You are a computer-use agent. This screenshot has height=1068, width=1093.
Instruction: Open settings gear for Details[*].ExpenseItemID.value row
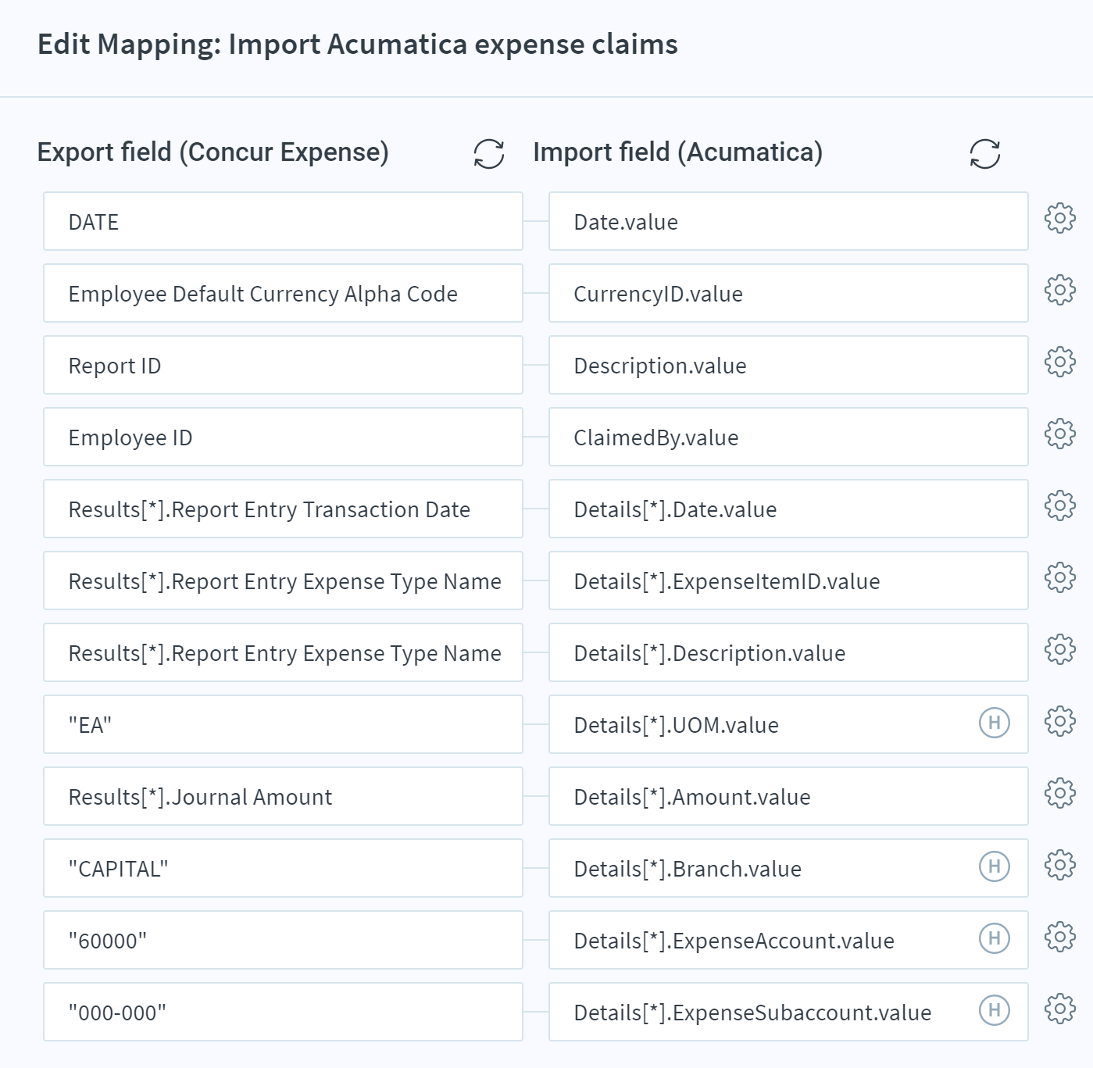(x=1060, y=577)
